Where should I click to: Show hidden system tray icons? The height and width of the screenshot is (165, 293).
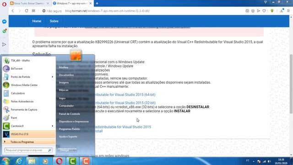pos(254,161)
